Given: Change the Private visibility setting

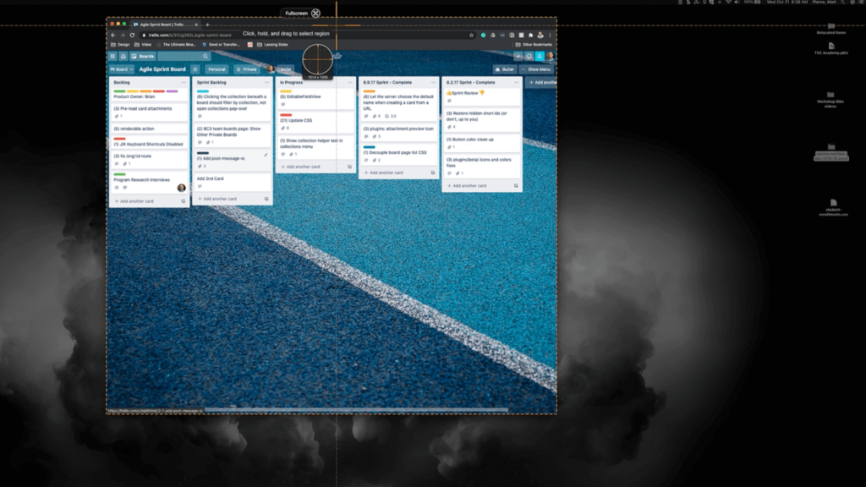Looking at the screenshot, I should pos(246,69).
